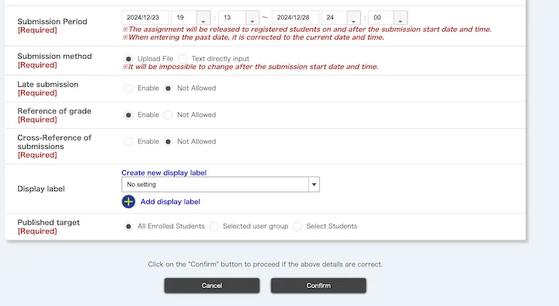The height and width of the screenshot is (306, 559).
Task: Choose Select Students as published target
Action: tap(297, 227)
